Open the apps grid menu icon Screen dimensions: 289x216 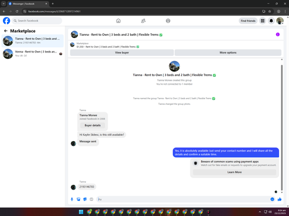tap(262, 21)
